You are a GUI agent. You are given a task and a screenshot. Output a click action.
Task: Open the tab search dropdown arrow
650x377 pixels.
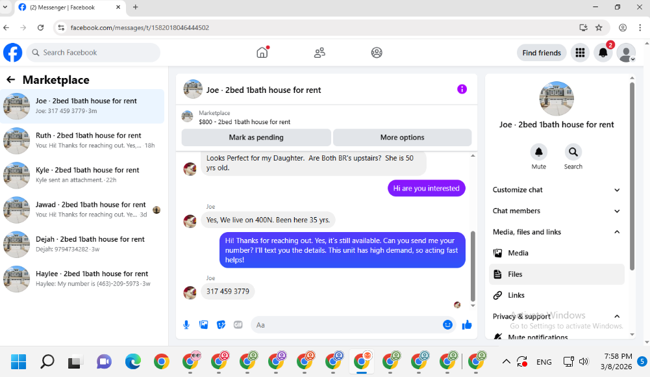5,7
